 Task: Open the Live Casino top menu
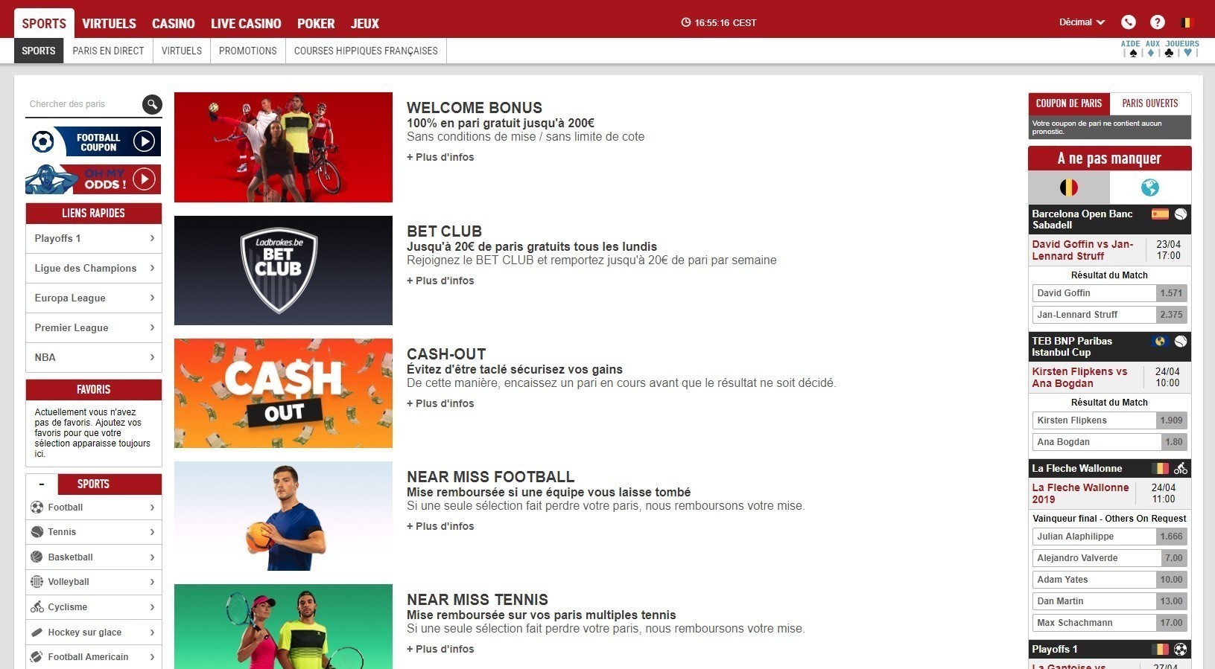(x=246, y=24)
